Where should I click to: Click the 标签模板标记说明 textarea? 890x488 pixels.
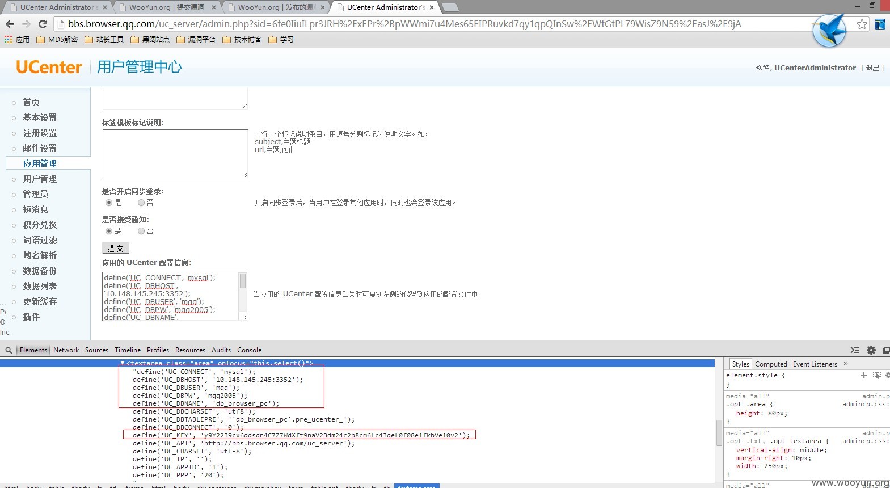(175, 154)
